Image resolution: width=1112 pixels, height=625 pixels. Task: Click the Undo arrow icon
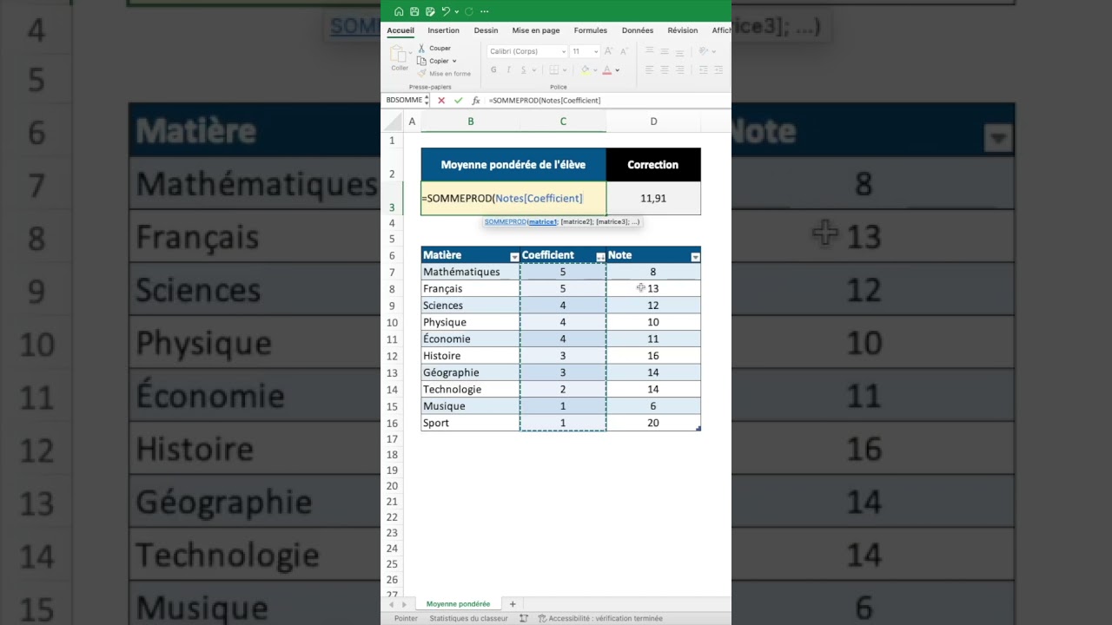click(446, 11)
